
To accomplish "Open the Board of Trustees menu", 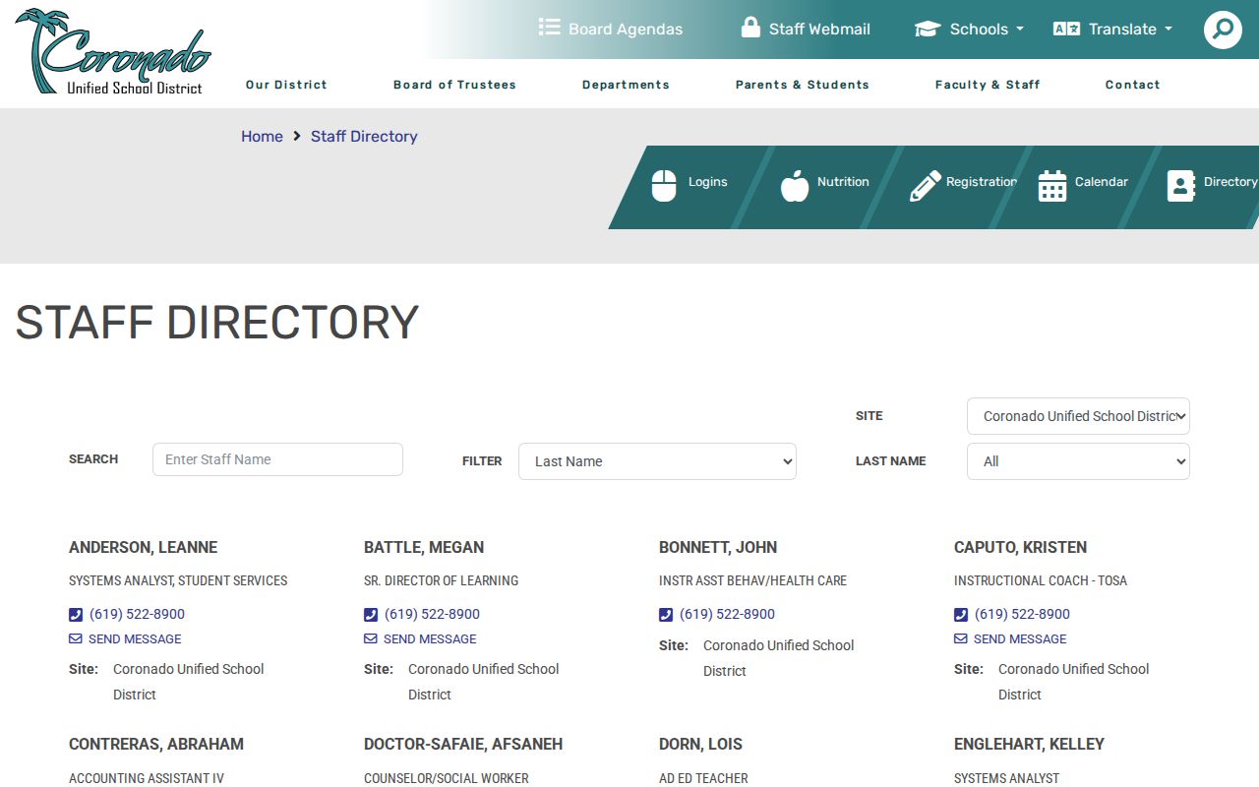I will [454, 85].
